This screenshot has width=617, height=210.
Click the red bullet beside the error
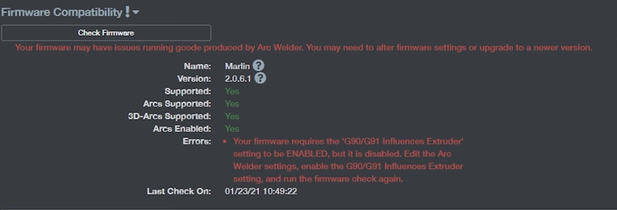point(225,141)
